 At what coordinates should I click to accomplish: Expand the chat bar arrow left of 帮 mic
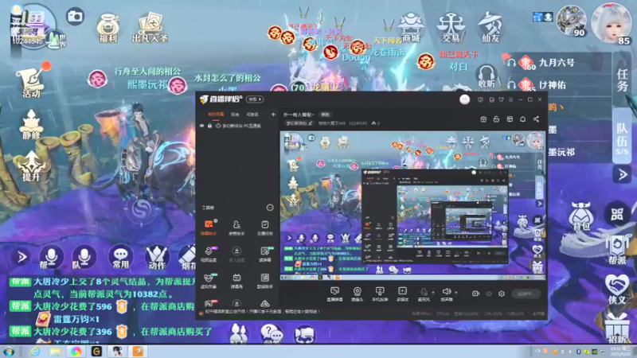[x=21, y=256]
